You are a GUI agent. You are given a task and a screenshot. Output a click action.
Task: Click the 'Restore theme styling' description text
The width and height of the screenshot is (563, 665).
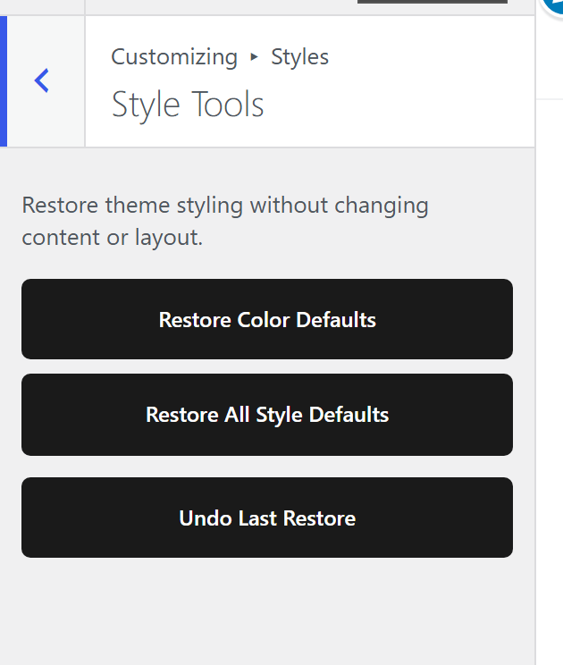click(x=225, y=221)
